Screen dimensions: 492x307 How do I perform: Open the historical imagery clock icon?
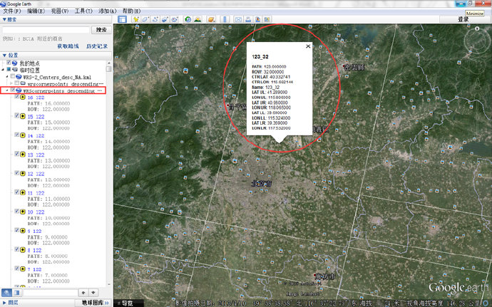coord(188,19)
